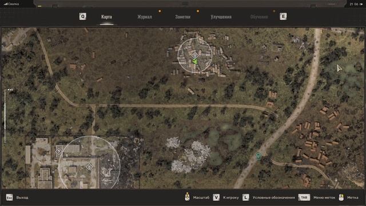
Task: Switch to the Карта tab
Action: pos(106,17)
